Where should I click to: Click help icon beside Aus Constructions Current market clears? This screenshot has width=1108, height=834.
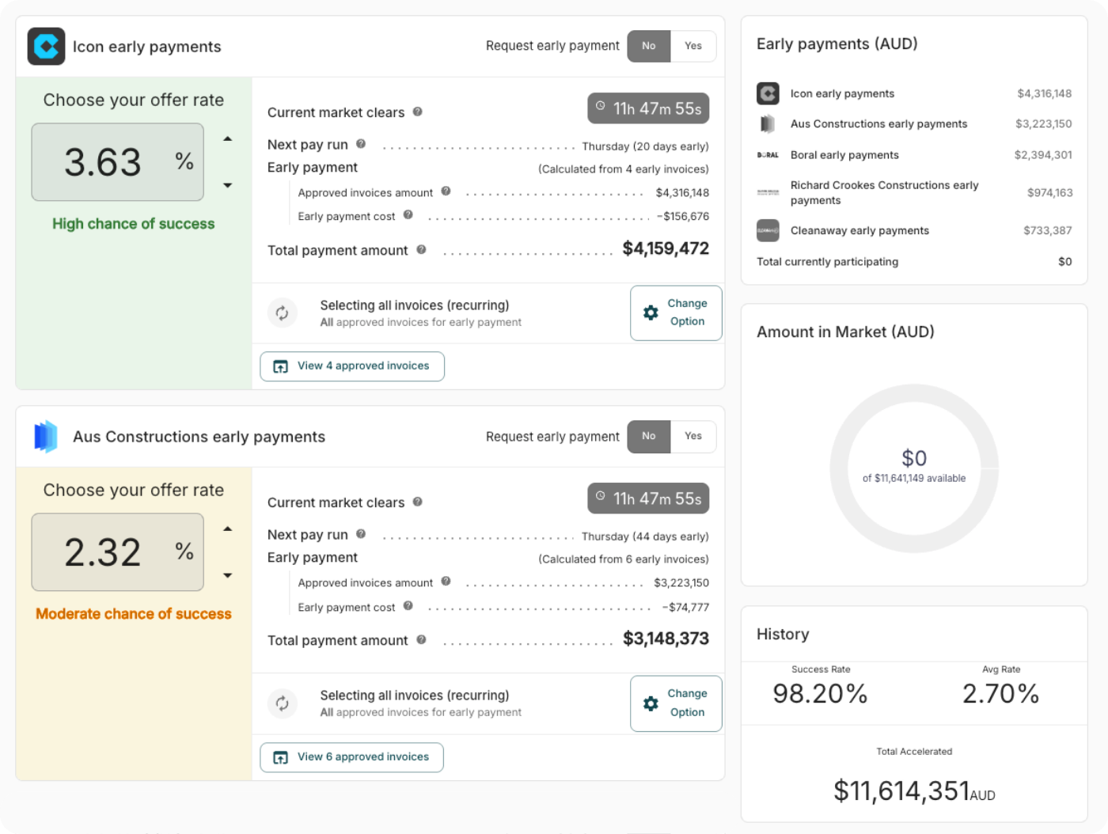pos(417,502)
